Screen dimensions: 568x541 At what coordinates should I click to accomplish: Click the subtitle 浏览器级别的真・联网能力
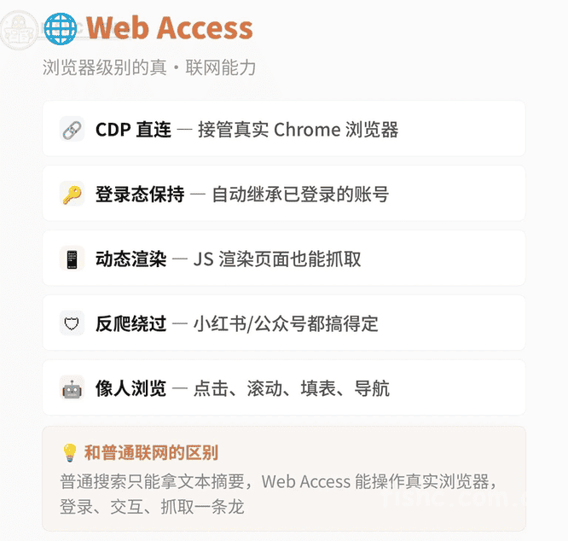(149, 68)
